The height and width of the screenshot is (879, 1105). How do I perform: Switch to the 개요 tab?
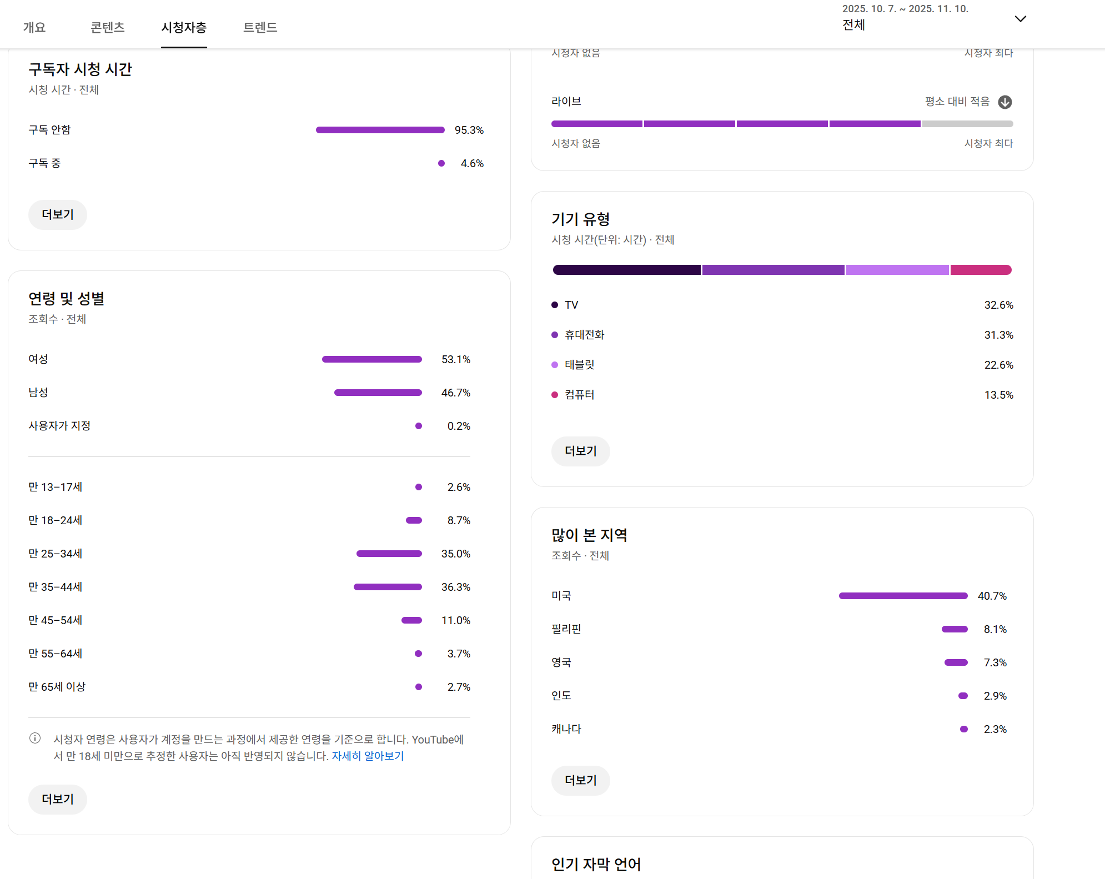pos(34,27)
